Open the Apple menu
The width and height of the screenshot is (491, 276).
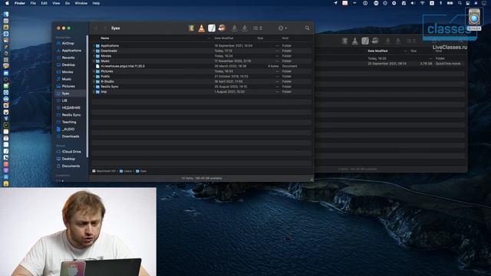coord(7,3)
